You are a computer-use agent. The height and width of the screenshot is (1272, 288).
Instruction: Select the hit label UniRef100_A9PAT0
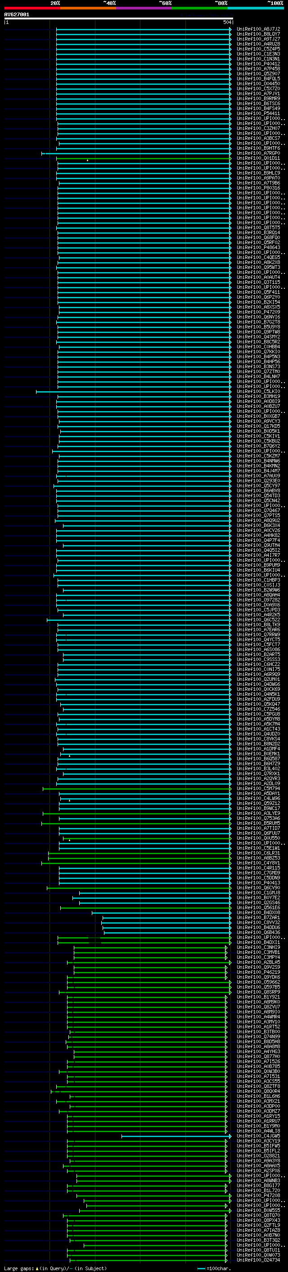click(258, 178)
